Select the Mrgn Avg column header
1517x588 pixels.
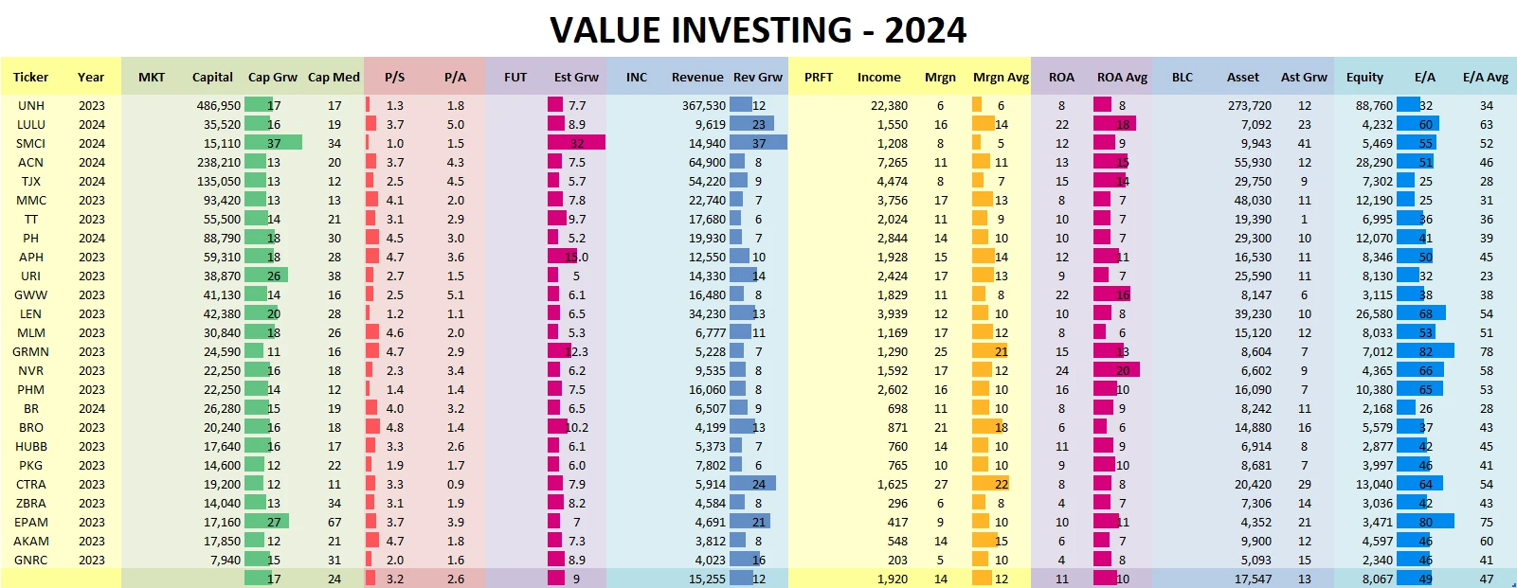tap(1001, 77)
